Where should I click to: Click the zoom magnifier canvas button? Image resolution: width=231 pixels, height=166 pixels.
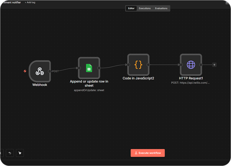click(x=1, y=153)
